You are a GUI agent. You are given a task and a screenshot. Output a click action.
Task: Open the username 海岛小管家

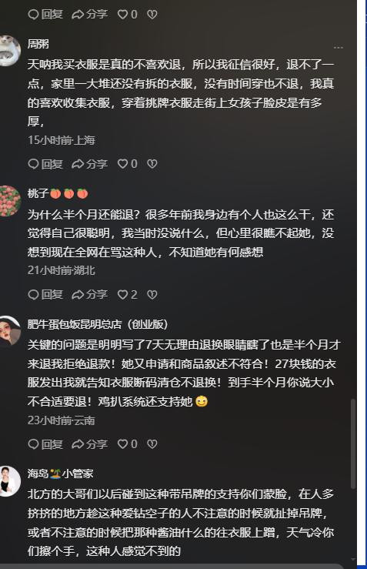tap(60, 474)
